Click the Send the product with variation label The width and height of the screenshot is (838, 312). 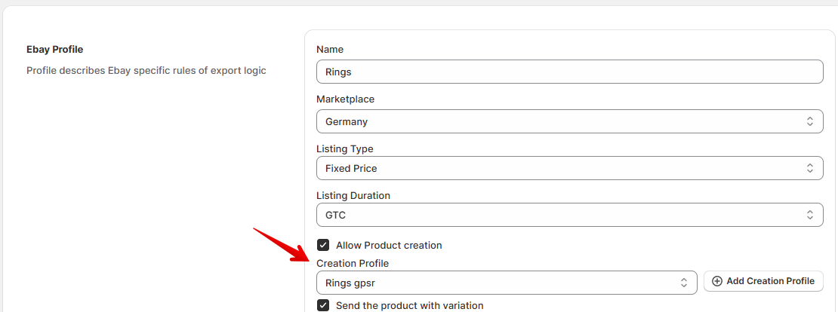point(409,305)
